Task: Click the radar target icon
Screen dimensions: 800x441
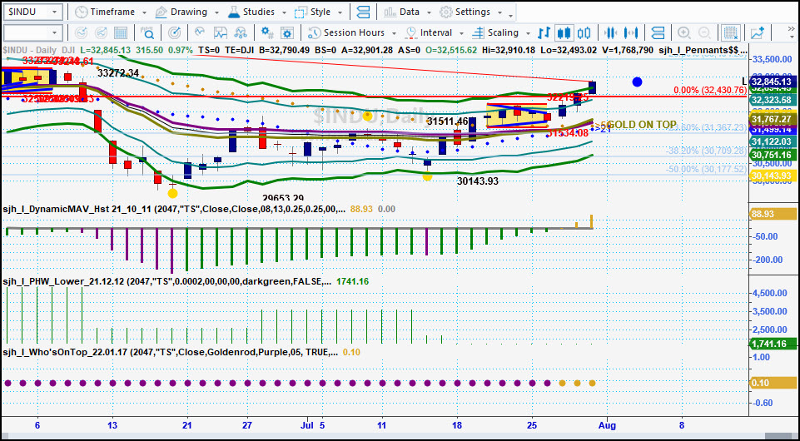Action: pyautogui.click(x=174, y=33)
